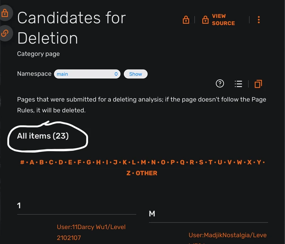Open the table of contents list icon

pyautogui.click(x=238, y=84)
